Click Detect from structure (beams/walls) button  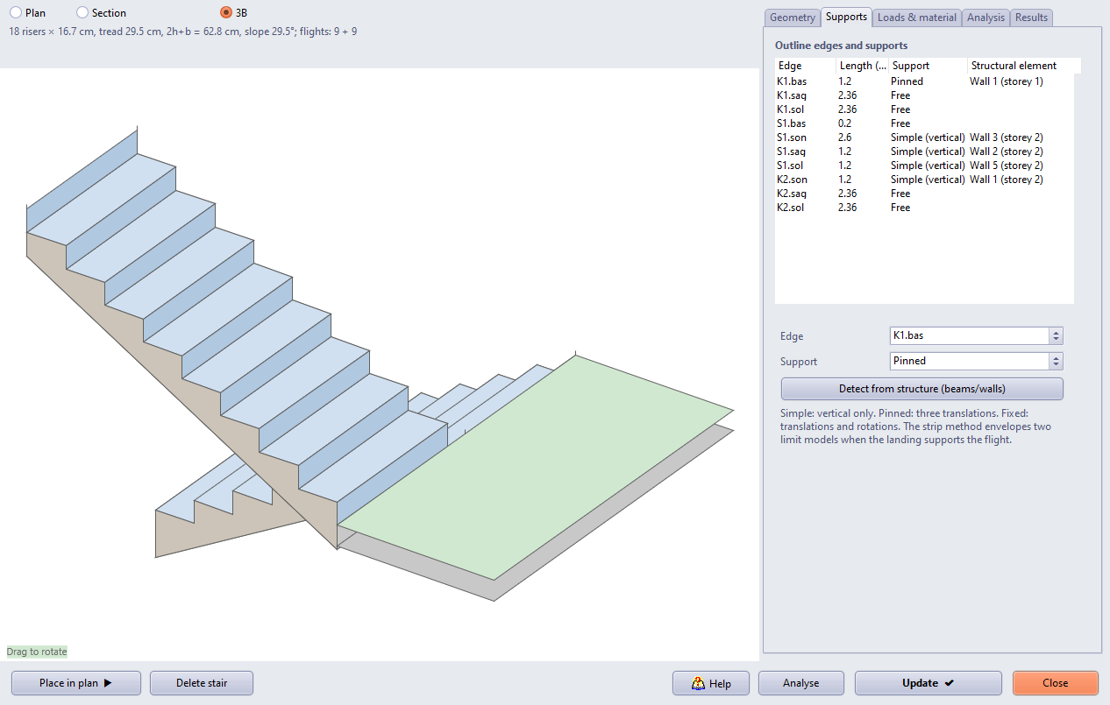tap(922, 389)
